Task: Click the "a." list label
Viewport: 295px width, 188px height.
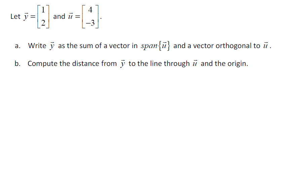Action: pyautogui.click(x=17, y=46)
